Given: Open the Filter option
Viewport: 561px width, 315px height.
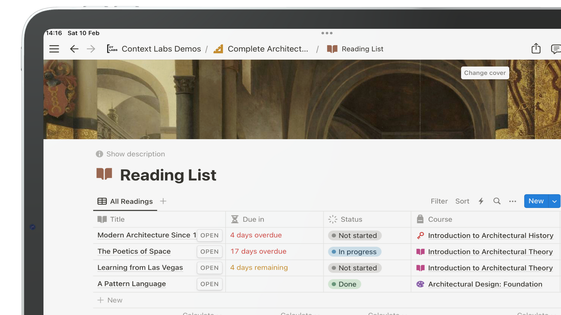Looking at the screenshot, I should pyautogui.click(x=439, y=201).
